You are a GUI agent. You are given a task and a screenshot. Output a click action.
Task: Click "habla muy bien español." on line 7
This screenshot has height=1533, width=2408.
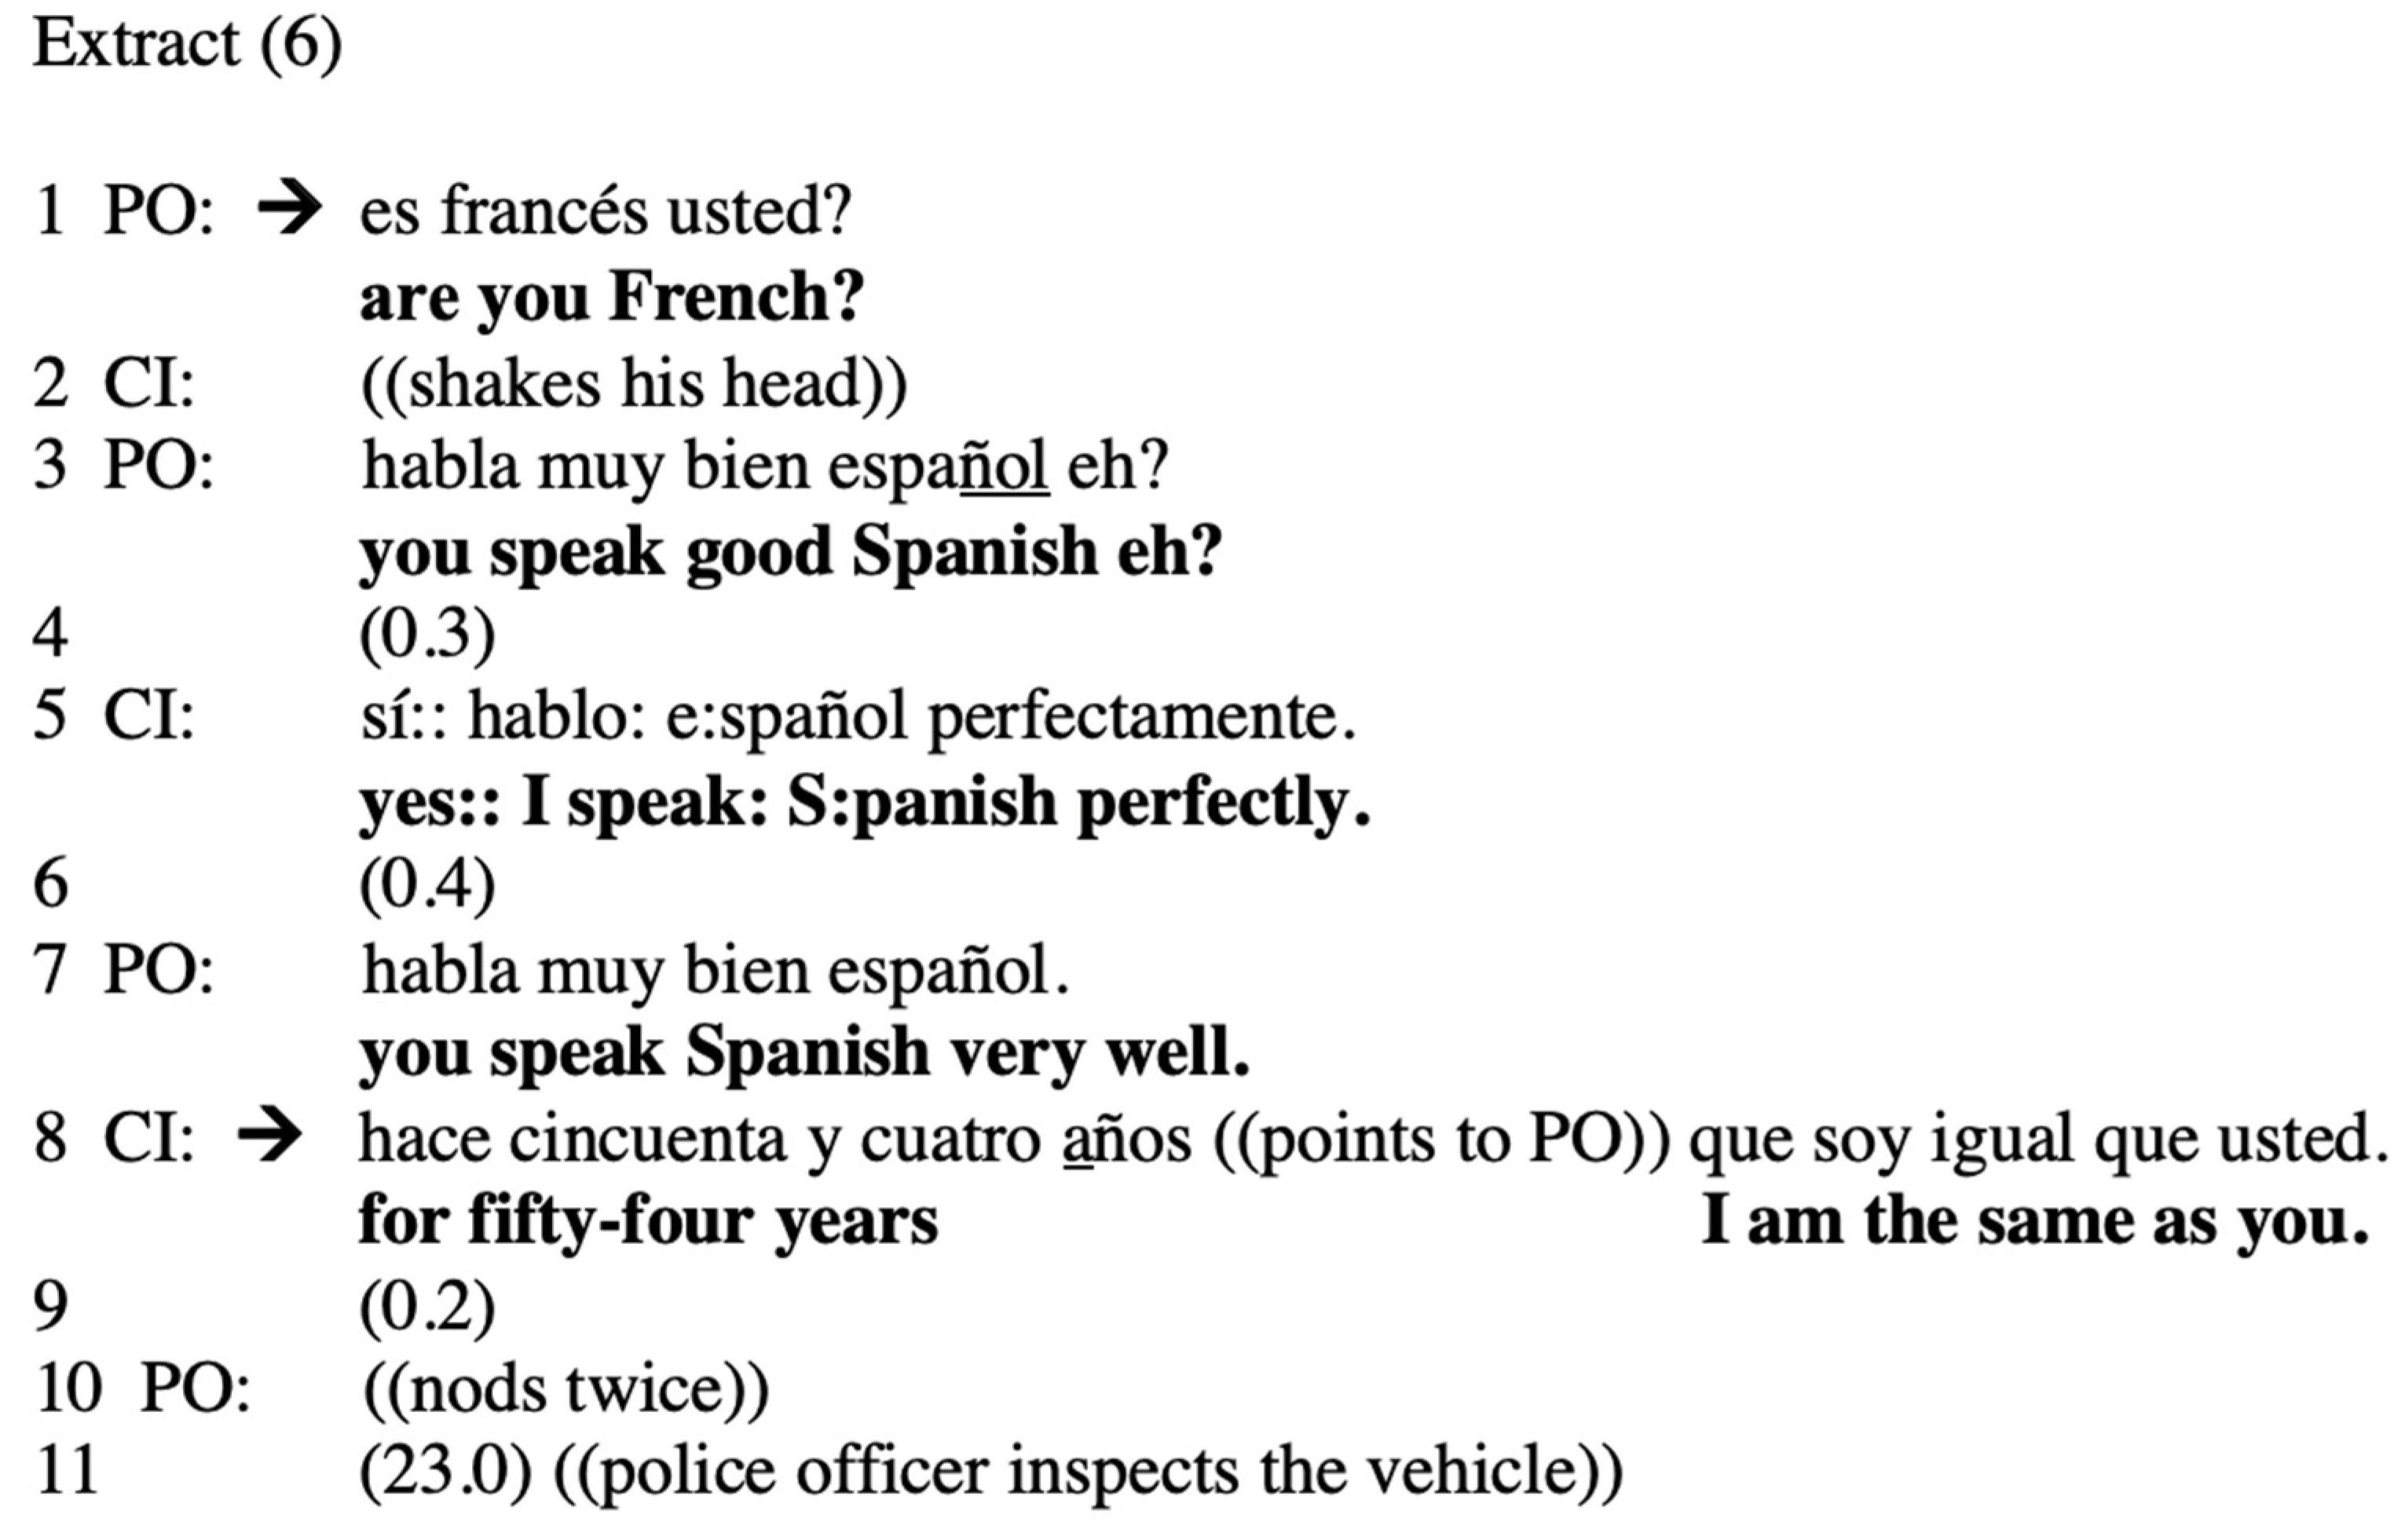pos(715,970)
